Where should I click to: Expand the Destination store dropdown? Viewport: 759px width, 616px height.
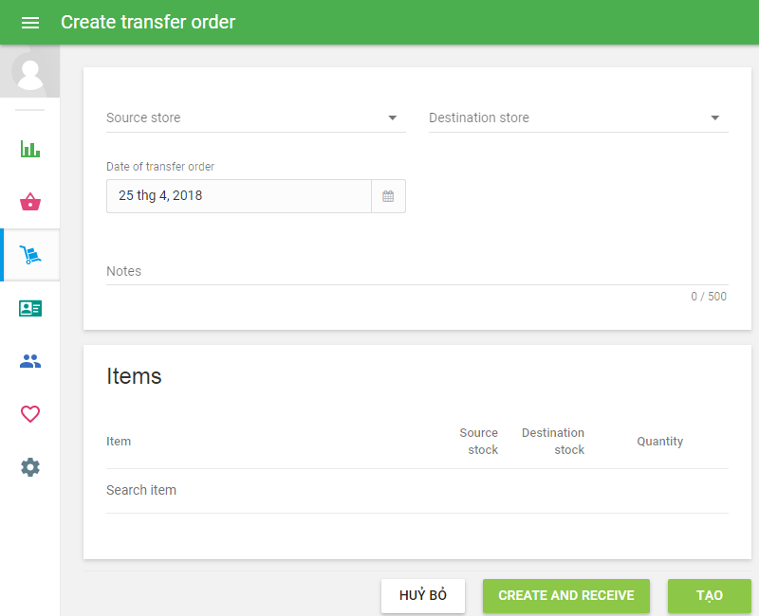(579, 118)
